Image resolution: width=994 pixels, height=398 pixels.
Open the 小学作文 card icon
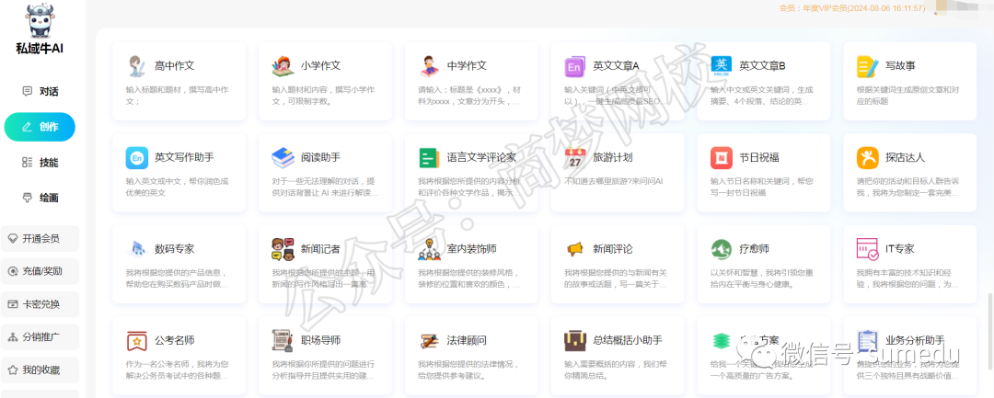coord(283,66)
